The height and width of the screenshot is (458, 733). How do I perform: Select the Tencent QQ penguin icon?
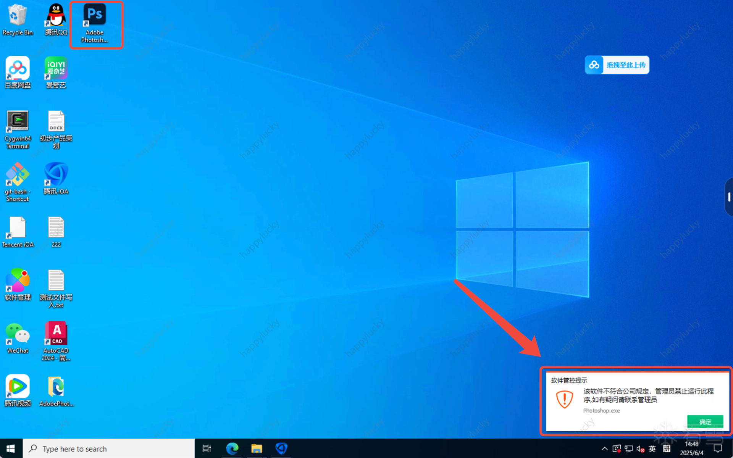[56, 15]
